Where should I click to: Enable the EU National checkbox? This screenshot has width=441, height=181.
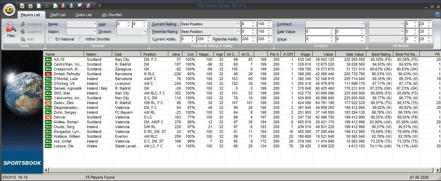(50, 39)
